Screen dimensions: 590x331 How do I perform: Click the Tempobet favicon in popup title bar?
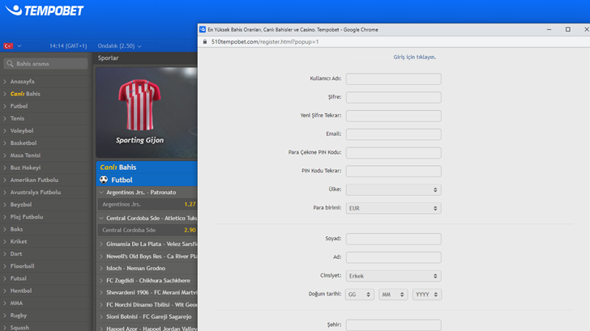203,29
